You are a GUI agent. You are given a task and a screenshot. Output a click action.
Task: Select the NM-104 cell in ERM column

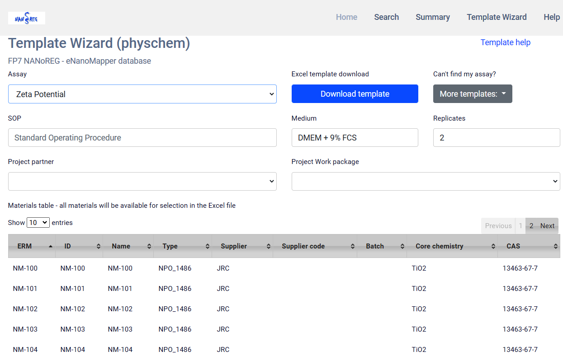(25, 350)
